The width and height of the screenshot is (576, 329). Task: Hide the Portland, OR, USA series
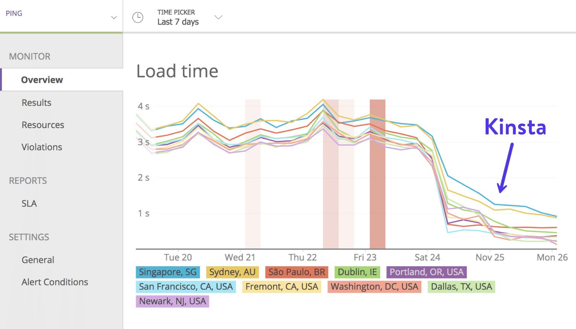(427, 272)
